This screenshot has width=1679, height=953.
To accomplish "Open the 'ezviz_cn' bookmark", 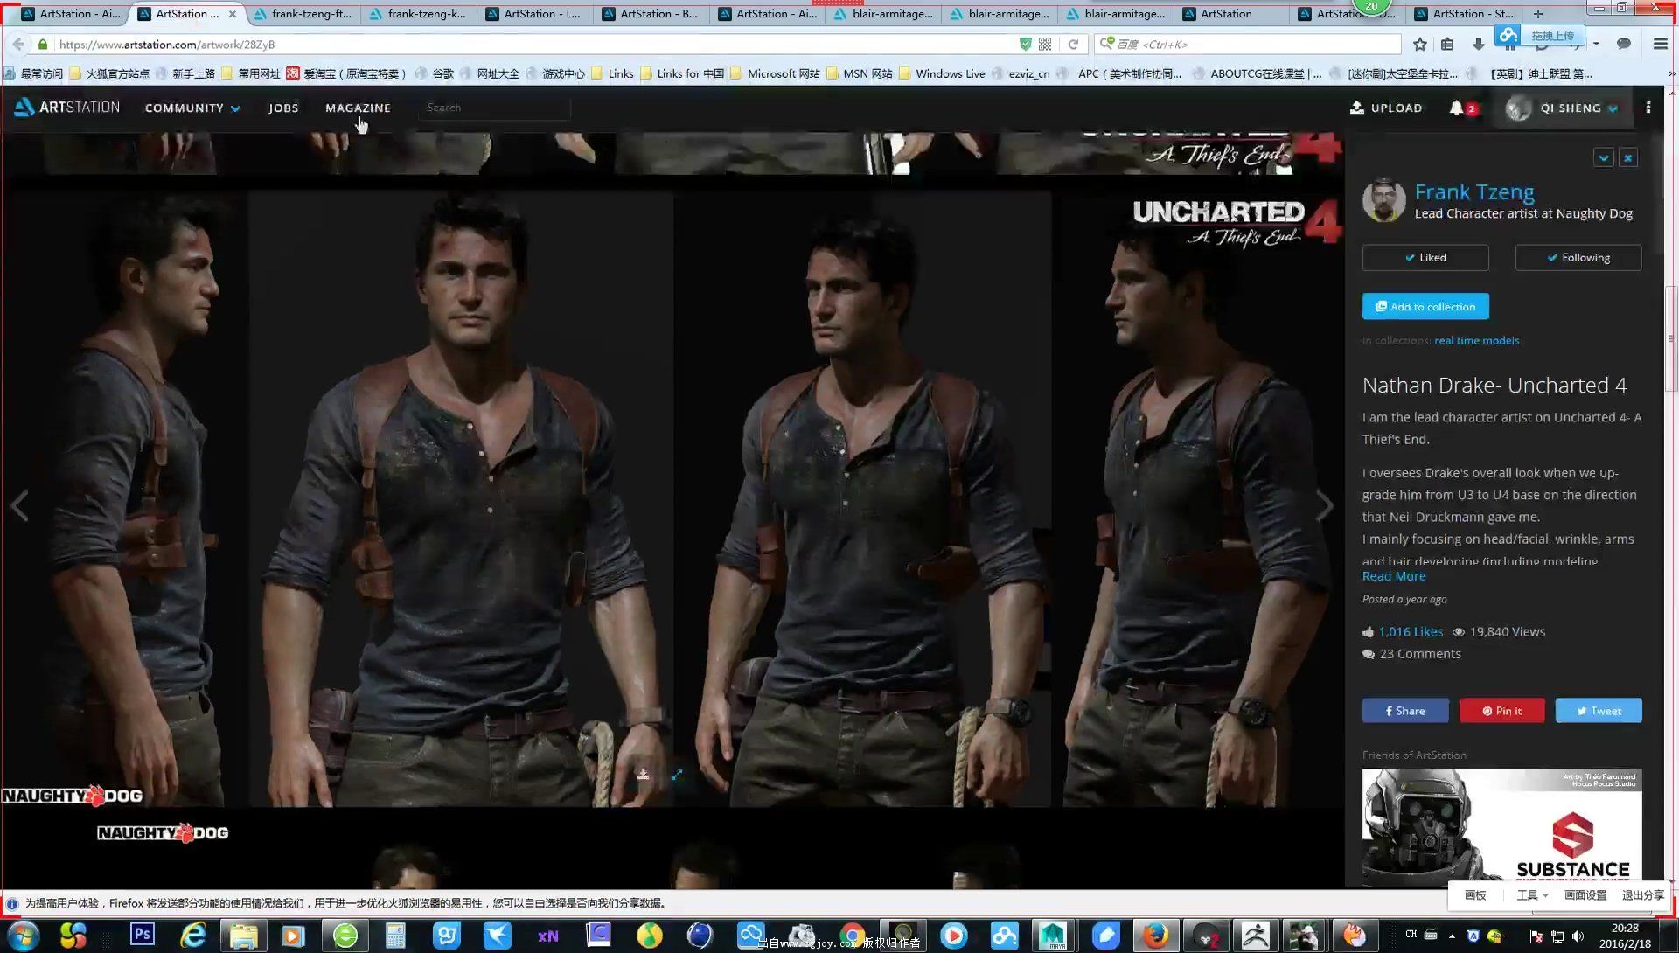I will pos(1021,73).
